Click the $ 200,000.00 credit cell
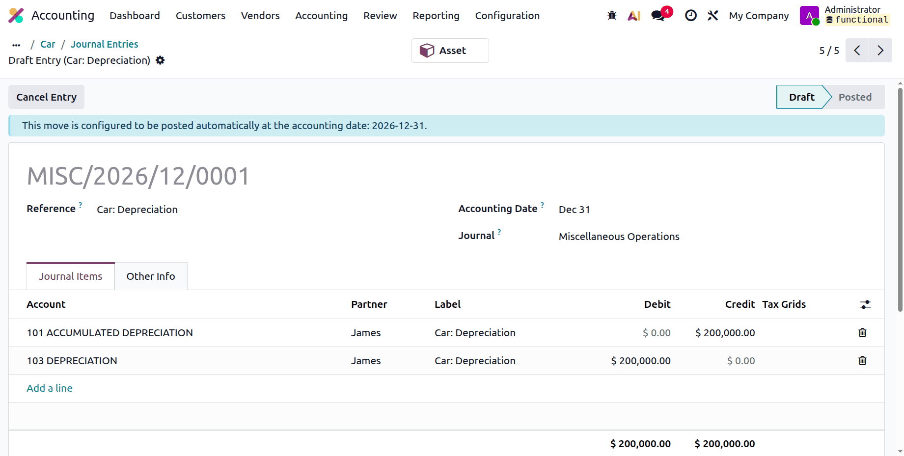The width and height of the screenshot is (904, 456). tap(725, 333)
